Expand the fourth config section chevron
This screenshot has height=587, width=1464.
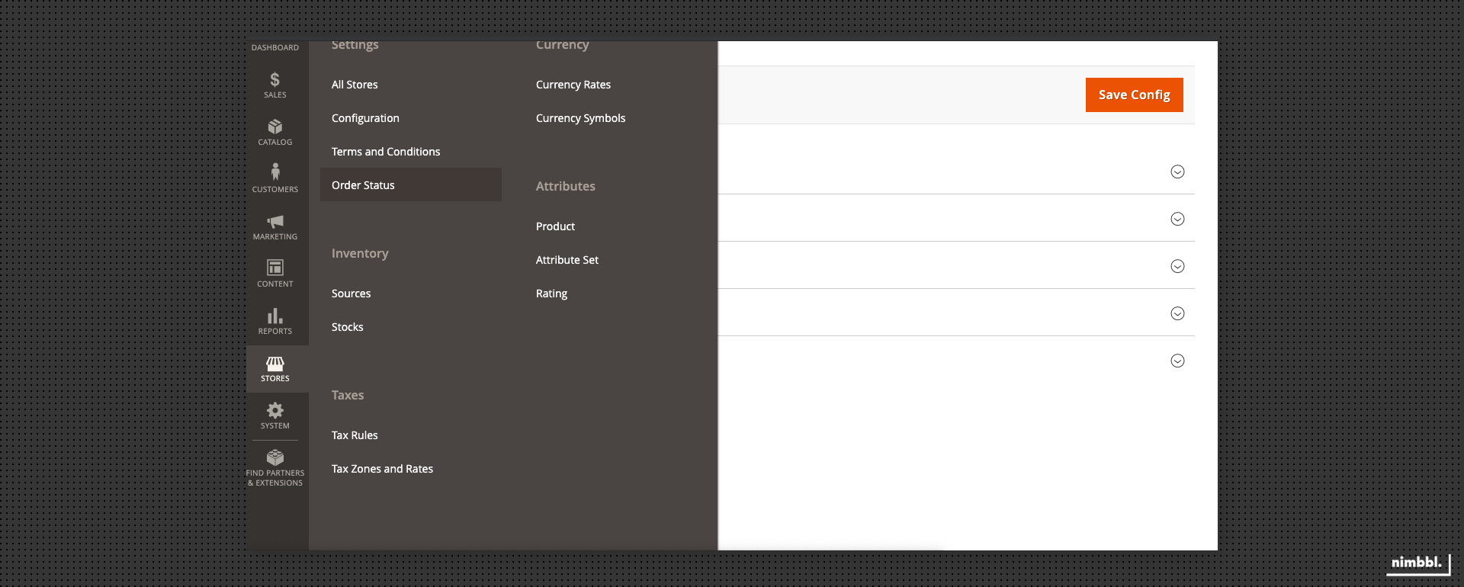[1177, 313]
